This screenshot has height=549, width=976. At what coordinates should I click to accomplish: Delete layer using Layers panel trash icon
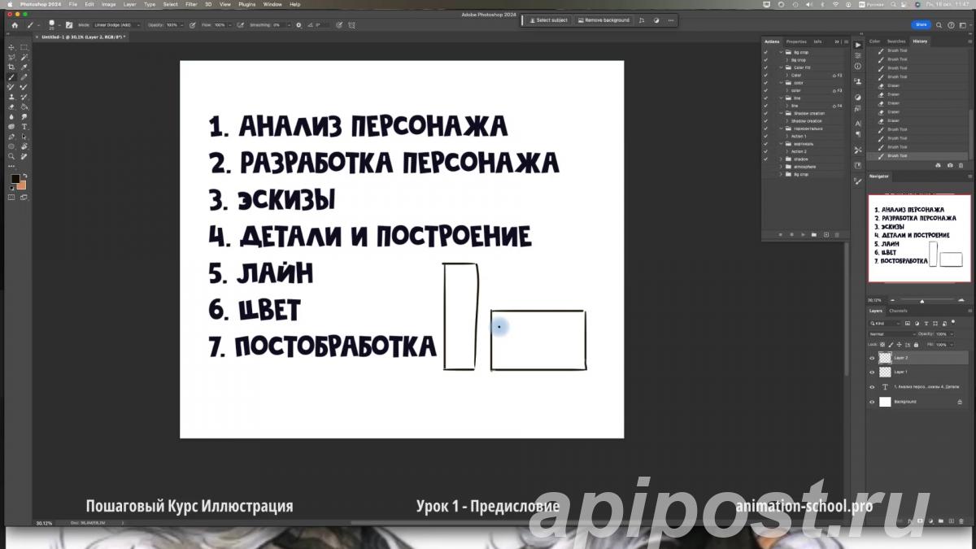pos(961,521)
